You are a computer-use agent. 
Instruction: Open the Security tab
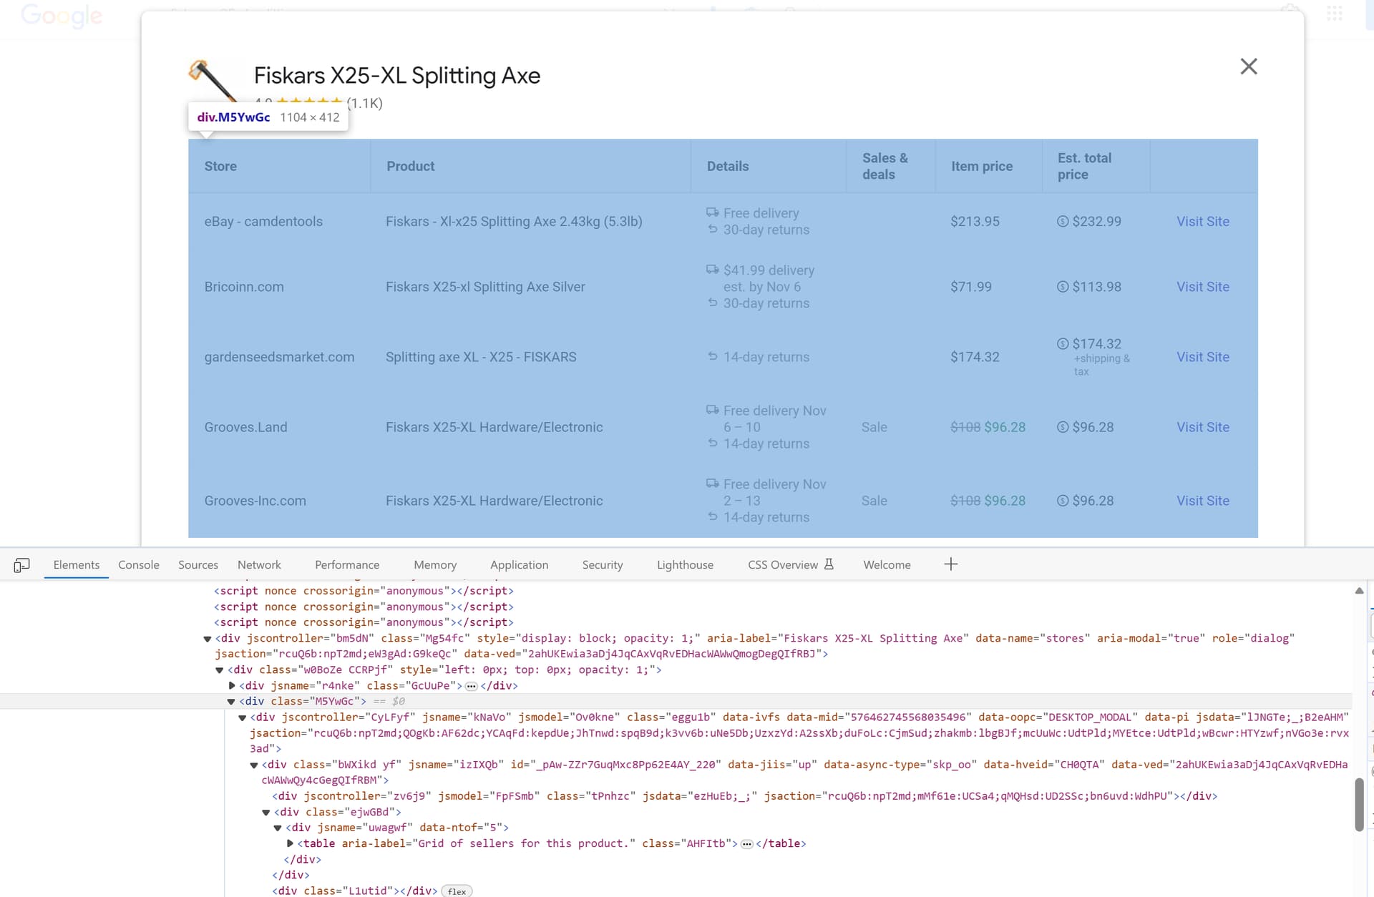click(x=603, y=564)
